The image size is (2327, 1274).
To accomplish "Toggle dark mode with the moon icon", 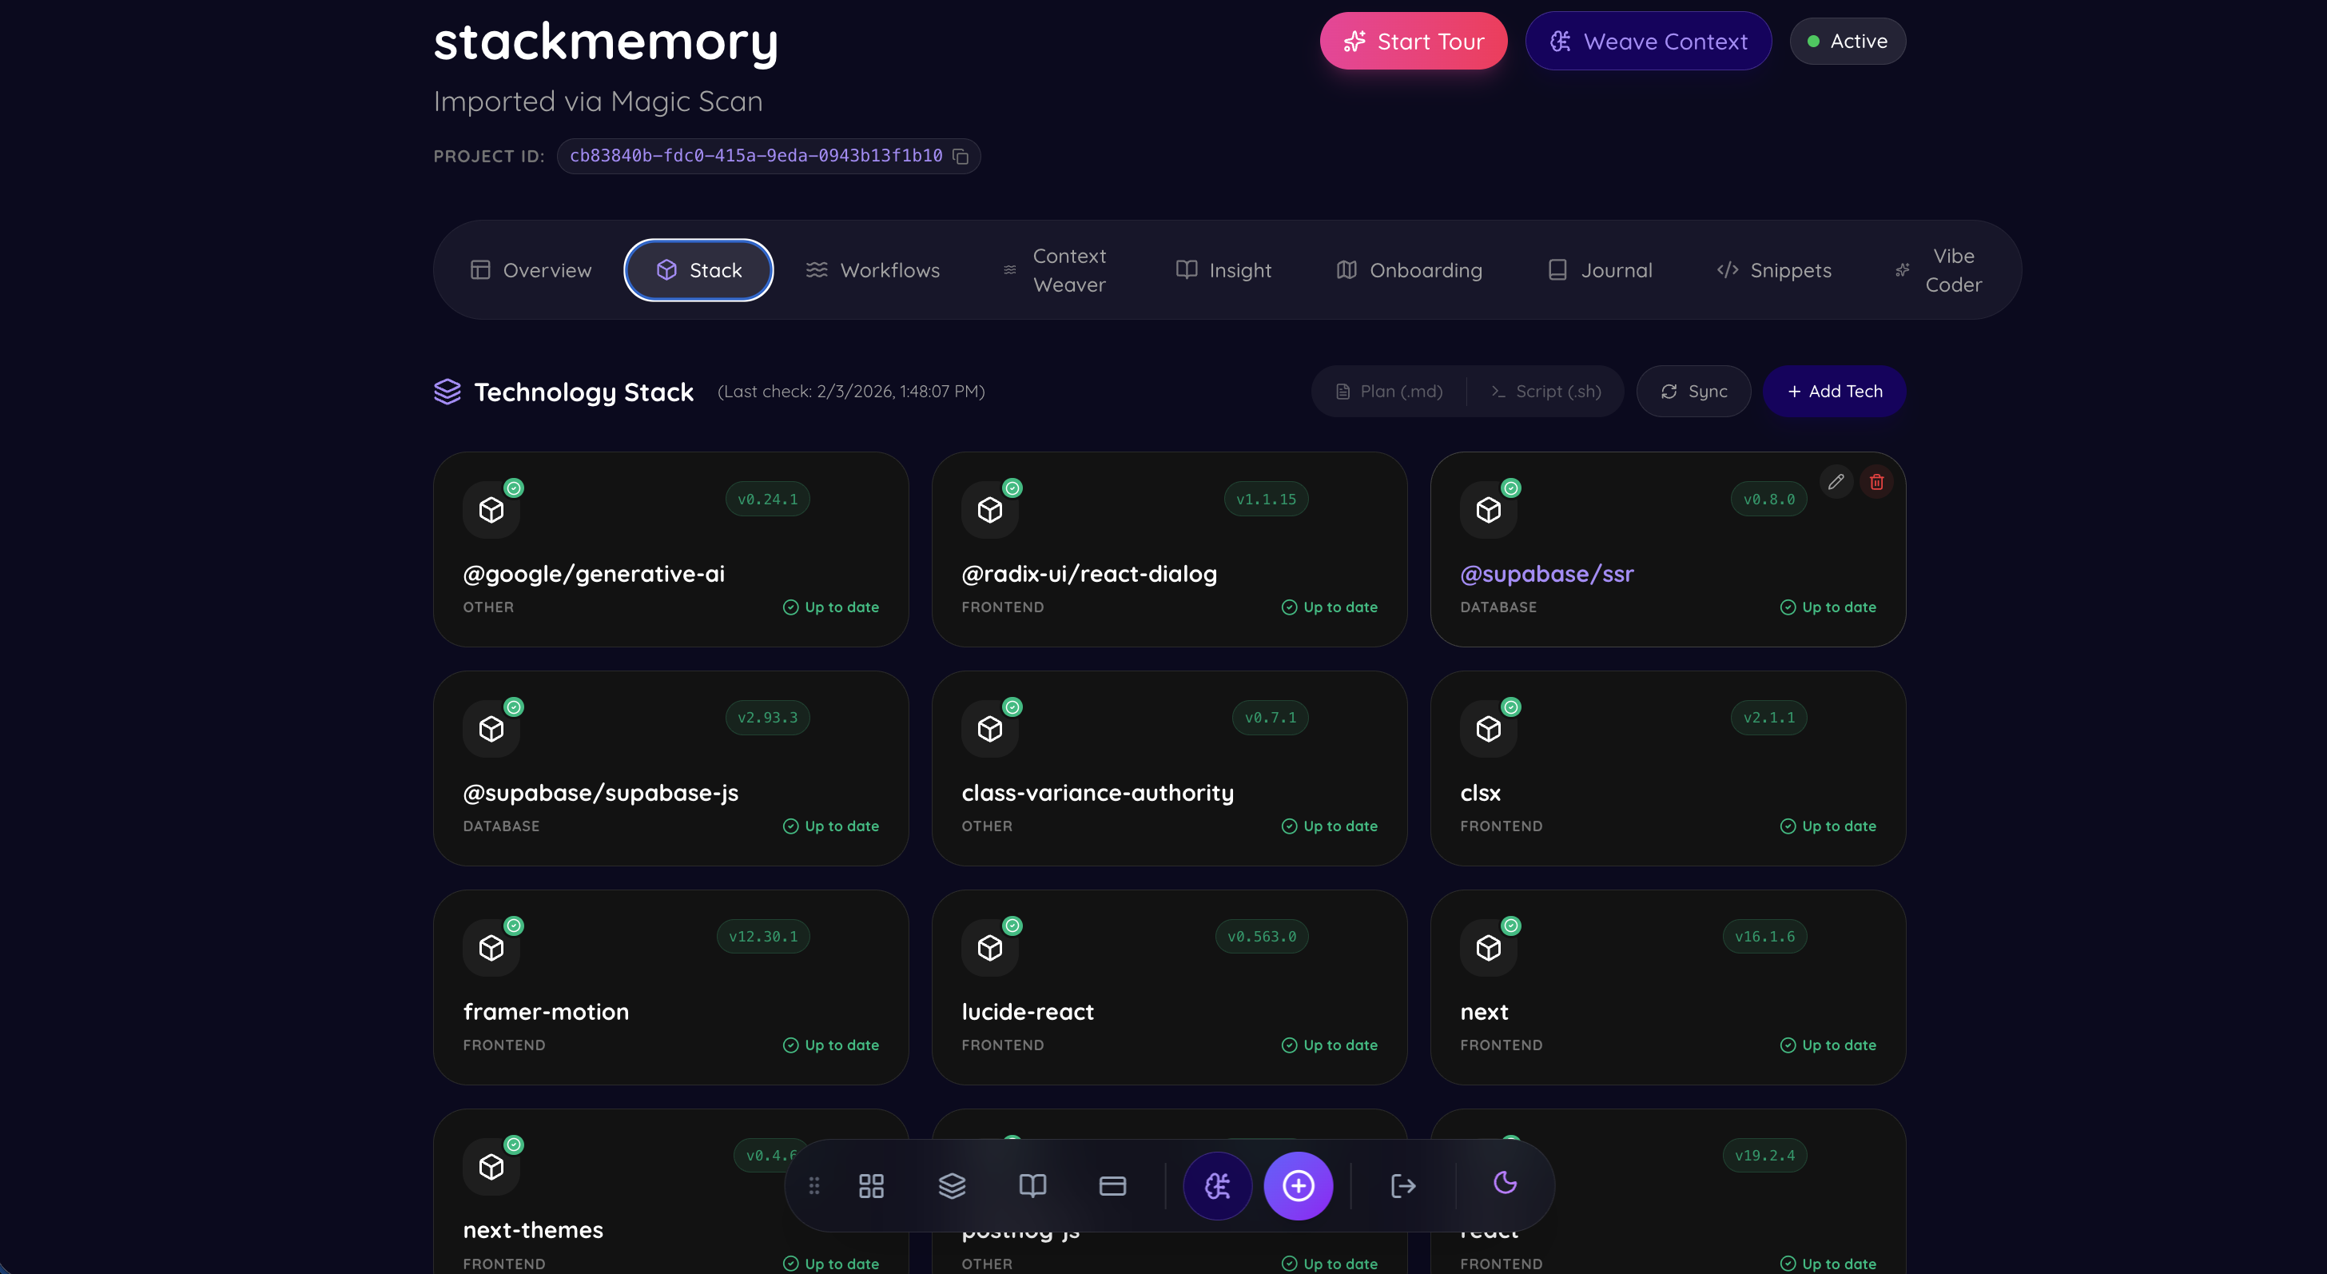I will [x=1505, y=1183].
